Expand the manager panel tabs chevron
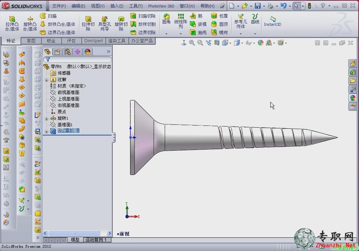 click(108, 51)
